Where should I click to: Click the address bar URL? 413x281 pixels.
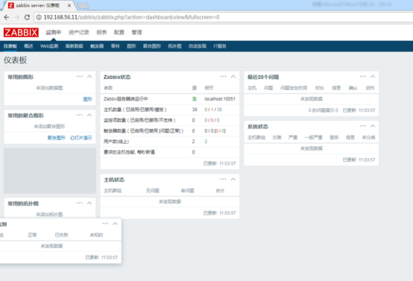click(x=131, y=17)
